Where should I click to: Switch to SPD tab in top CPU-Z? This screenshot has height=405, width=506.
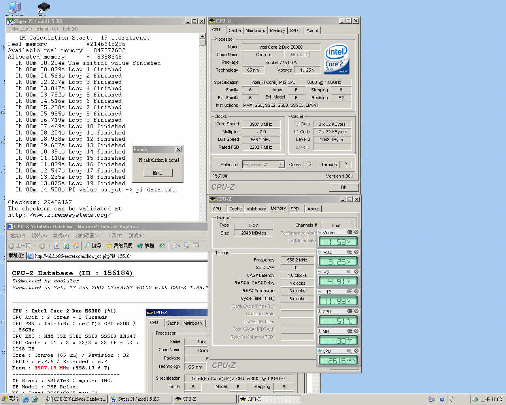[x=294, y=30]
